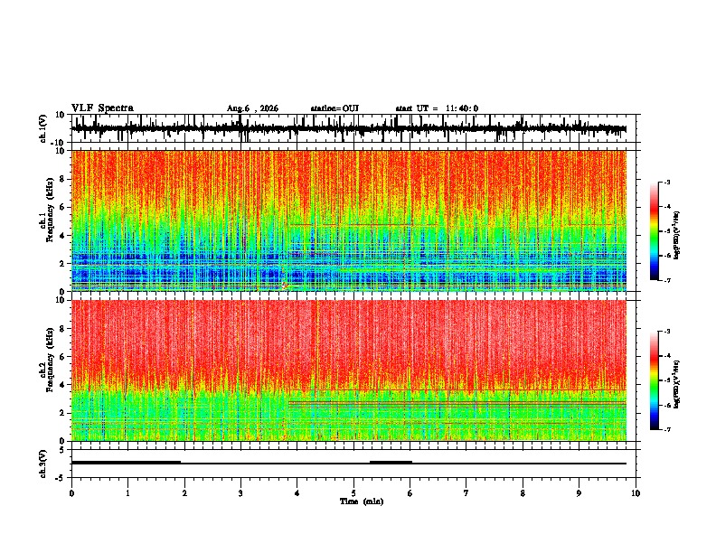Click the thick ch.3 signal segment near minute 1
The image size is (716, 553).
point(126,463)
